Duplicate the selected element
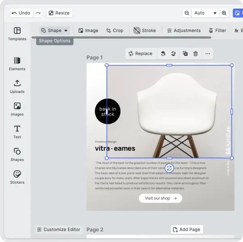Screen dimensions: 243x242 point(185,54)
